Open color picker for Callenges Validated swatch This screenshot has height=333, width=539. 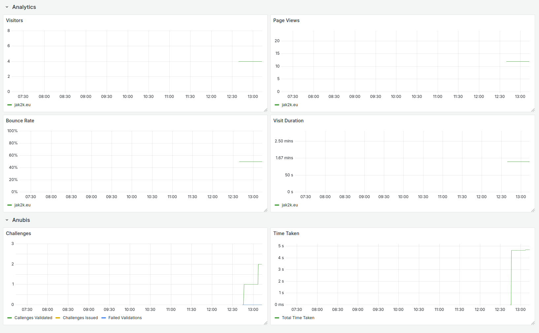coord(10,318)
